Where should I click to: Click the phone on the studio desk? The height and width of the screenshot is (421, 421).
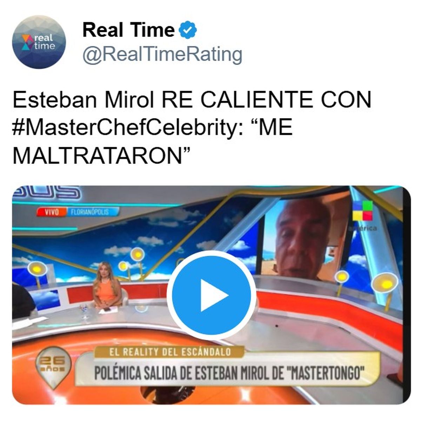click(106, 310)
